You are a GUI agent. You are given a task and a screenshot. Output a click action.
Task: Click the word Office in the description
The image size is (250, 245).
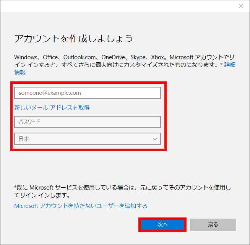coord(51,57)
